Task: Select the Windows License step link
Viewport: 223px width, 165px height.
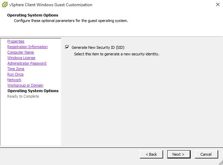Action: click(x=21, y=58)
